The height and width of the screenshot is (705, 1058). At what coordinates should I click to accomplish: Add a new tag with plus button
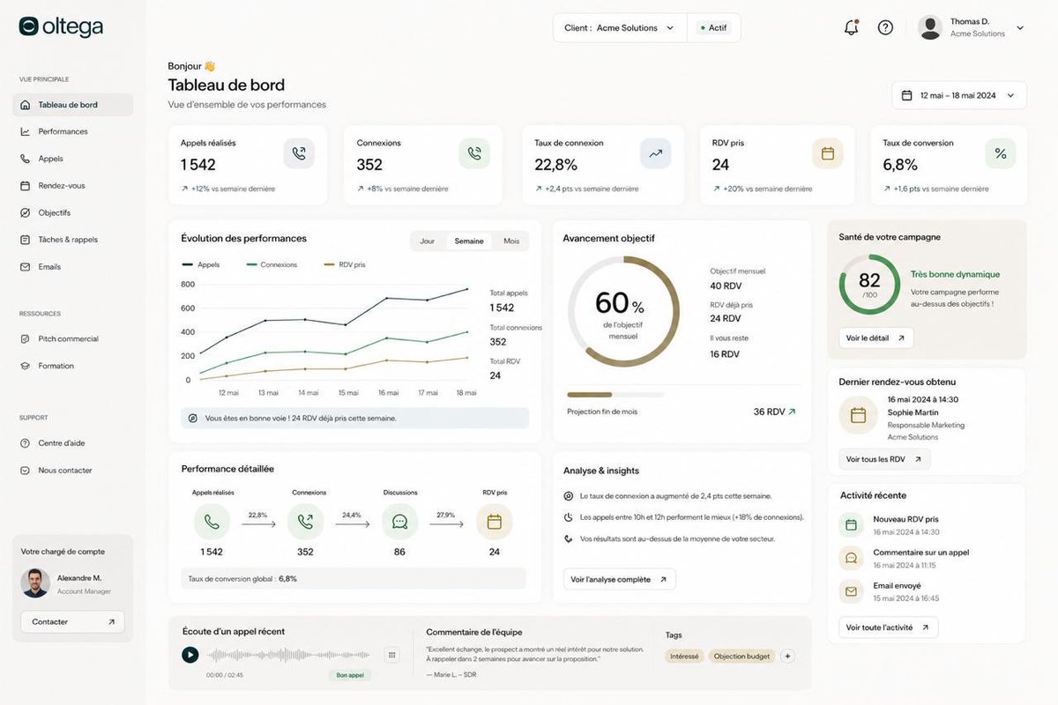[x=787, y=656]
